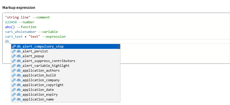Click the icon beside db_alert_compulsory_stop
This screenshot has height=105, width=230.
point(14,47)
